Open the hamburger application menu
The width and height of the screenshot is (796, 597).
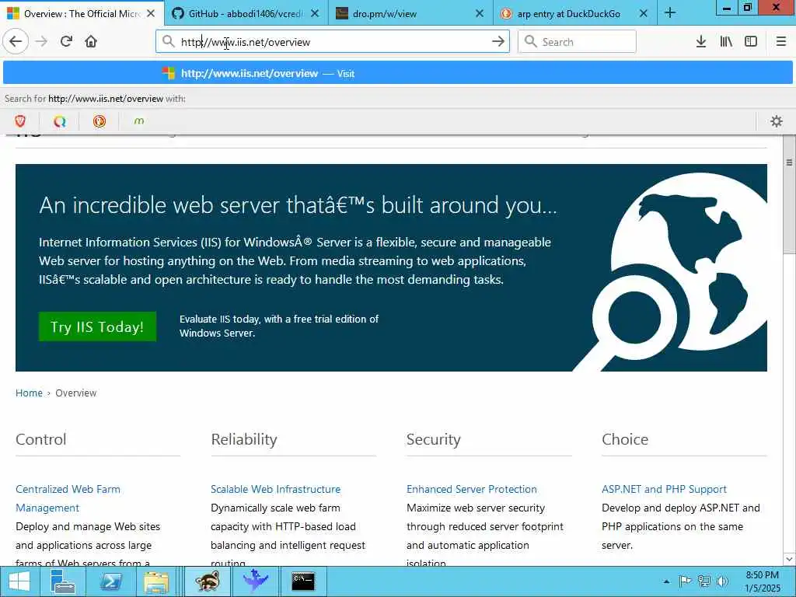pos(781,42)
